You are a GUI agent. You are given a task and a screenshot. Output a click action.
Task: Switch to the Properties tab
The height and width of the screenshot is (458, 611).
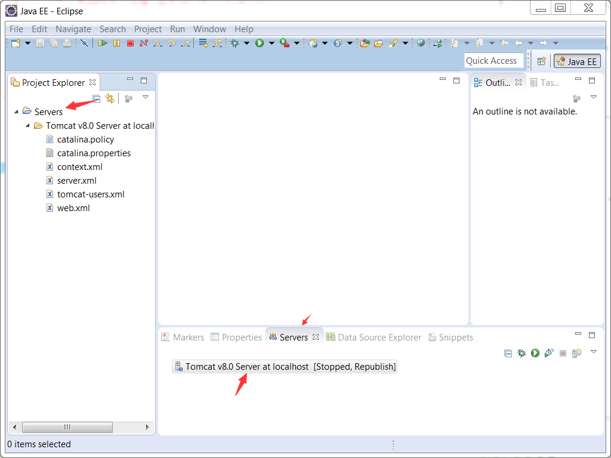tap(236, 338)
